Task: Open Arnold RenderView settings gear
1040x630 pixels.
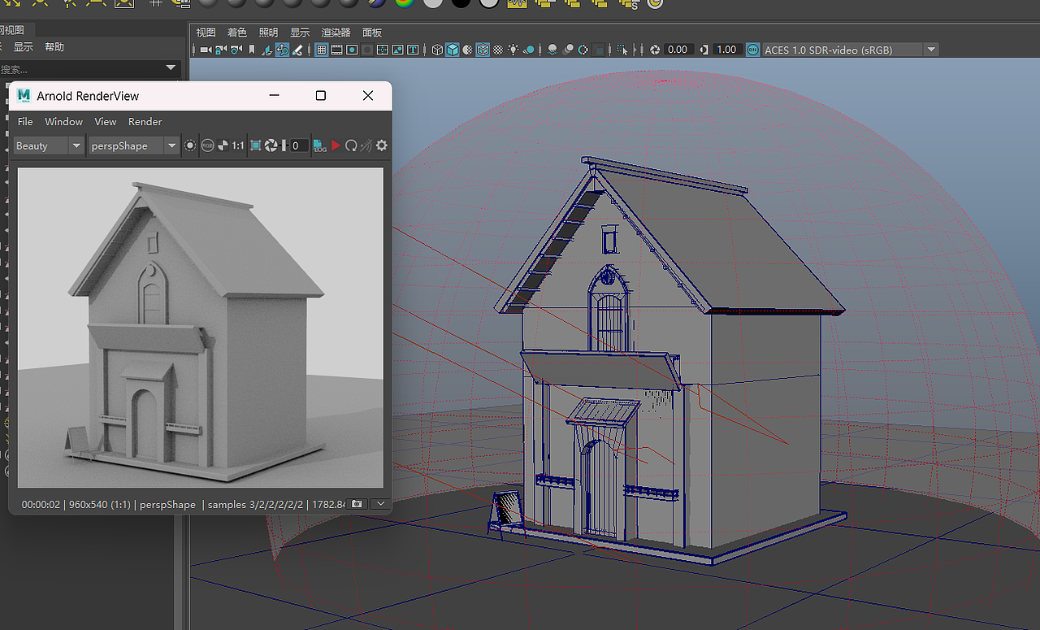Action: tap(381, 146)
